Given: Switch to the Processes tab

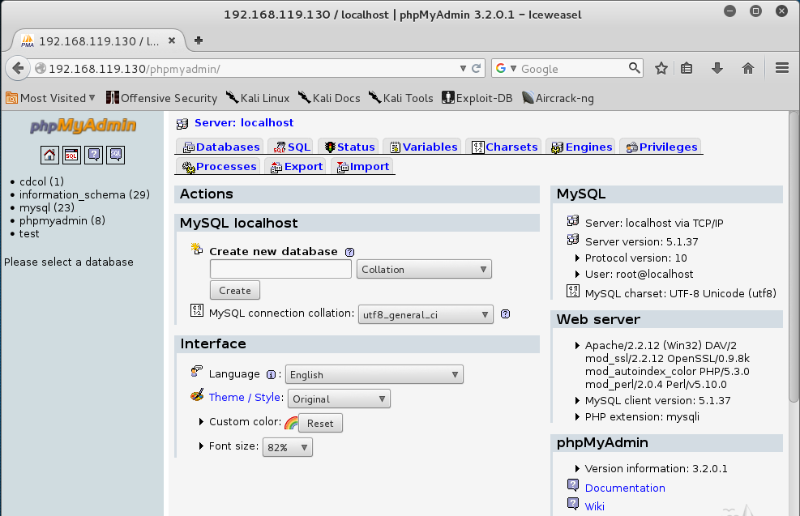Looking at the screenshot, I should click(x=220, y=167).
